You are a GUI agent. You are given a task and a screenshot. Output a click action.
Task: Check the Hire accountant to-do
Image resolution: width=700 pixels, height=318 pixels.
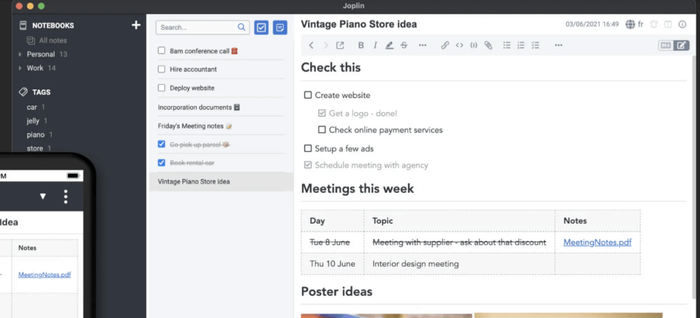tap(161, 69)
